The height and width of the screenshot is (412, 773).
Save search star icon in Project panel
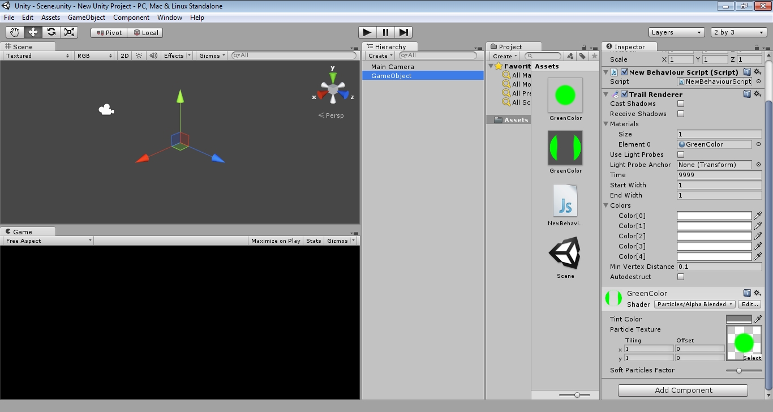point(594,56)
